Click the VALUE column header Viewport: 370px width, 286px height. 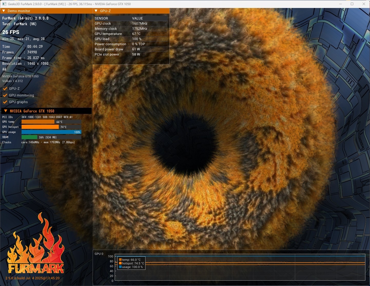pyautogui.click(x=138, y=18)
